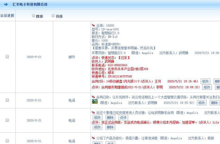Screen dimensions: 220x144
Task: Delete the 合同已收 follow-up record
Action: coord(215,103)
